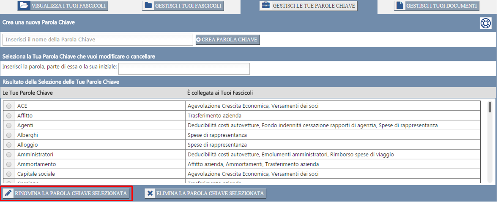Click Elimina la parola chiave selezionata

[x=205, y=194]
